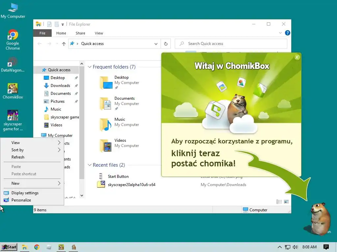Viewport: 337px width, 252px height.
Task: Unpin Desktop using its pin icon
Action: 76,78
